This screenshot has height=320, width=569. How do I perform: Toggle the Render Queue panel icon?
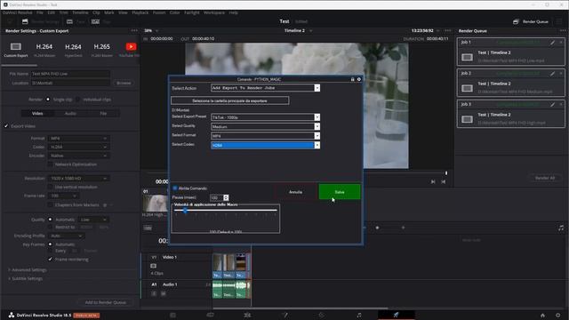[x=516, y=21]
